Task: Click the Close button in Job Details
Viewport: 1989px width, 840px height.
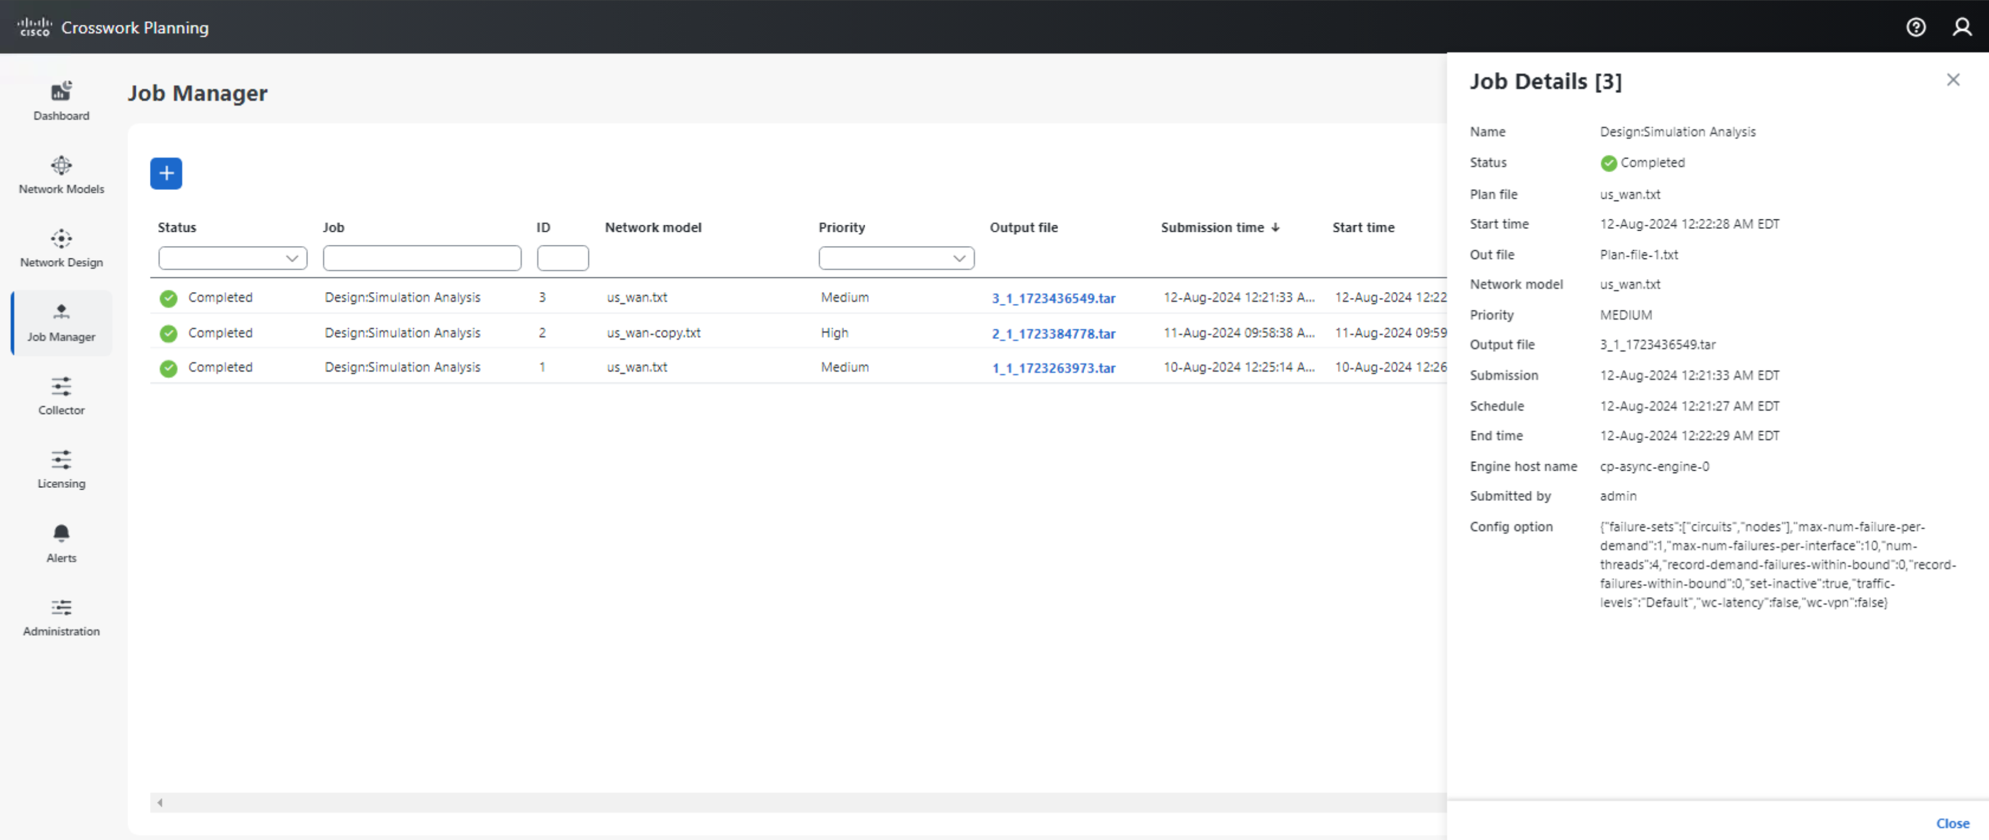Action: pos(1952,823)
